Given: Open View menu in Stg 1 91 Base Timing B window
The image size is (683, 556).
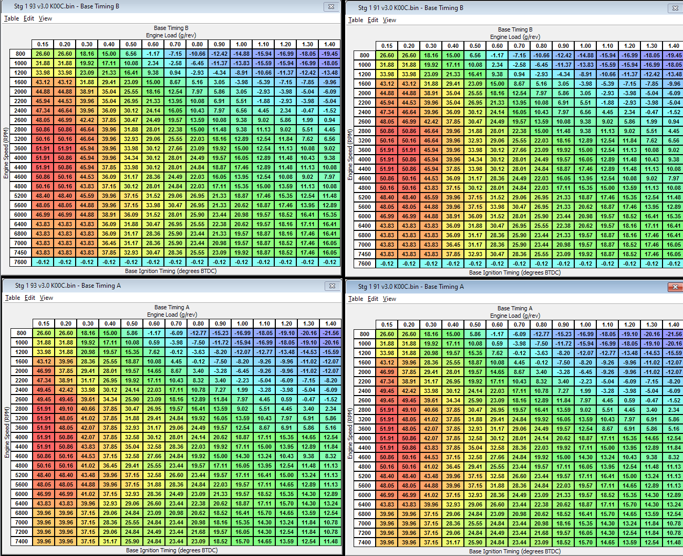Looking at the screenshot, I should [x=390, y=20].
